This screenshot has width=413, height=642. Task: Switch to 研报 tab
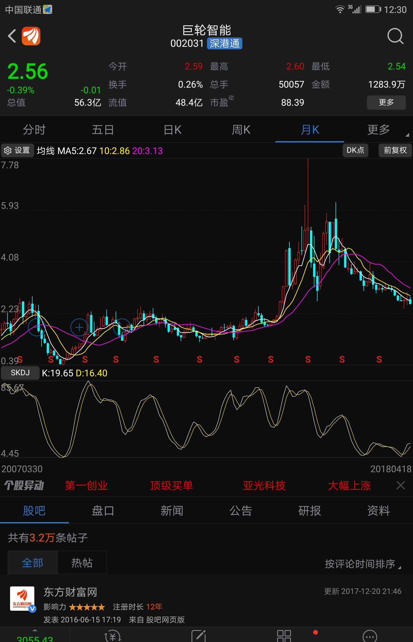coord(310,510)
